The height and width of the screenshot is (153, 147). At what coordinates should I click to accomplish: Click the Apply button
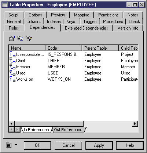[99, 145]
